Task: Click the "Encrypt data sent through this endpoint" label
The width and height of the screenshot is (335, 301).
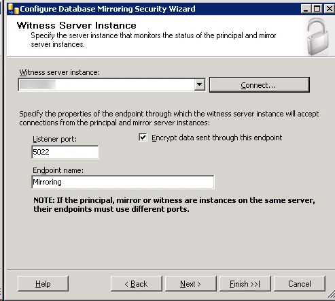Action: [217, 138]
